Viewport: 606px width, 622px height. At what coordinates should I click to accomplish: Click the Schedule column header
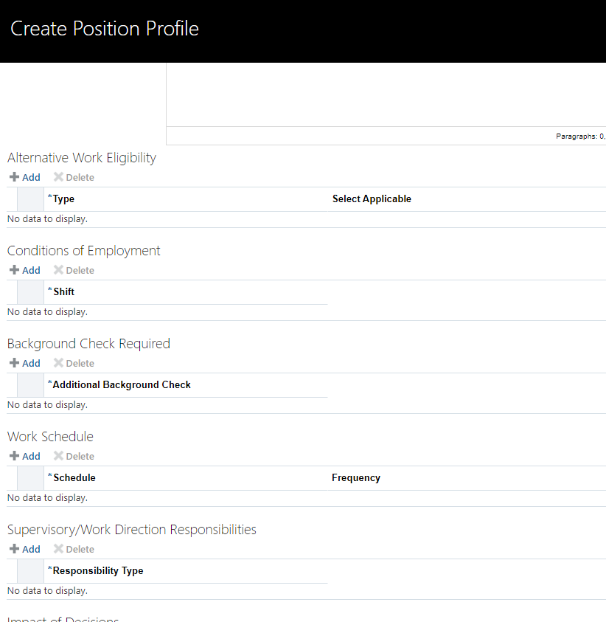[72, 477]
